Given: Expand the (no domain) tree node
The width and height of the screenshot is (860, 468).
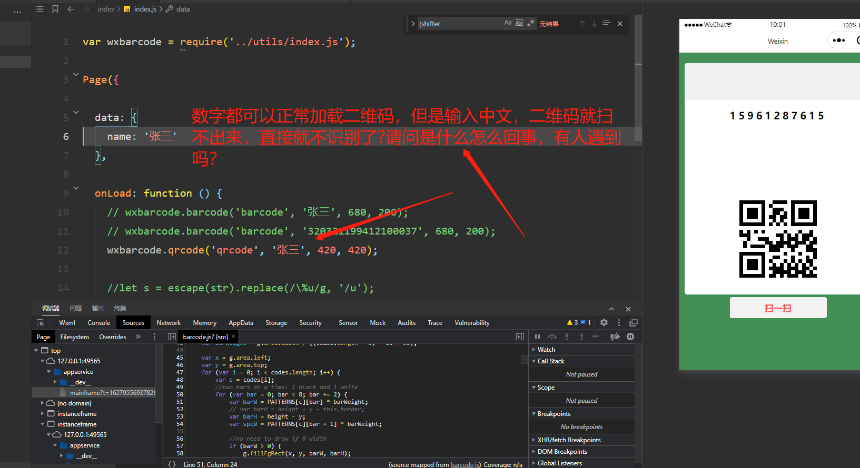Looking at the screenshot, I should [x=43, y=403].
